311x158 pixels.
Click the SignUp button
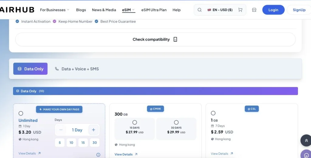[299, 10]
